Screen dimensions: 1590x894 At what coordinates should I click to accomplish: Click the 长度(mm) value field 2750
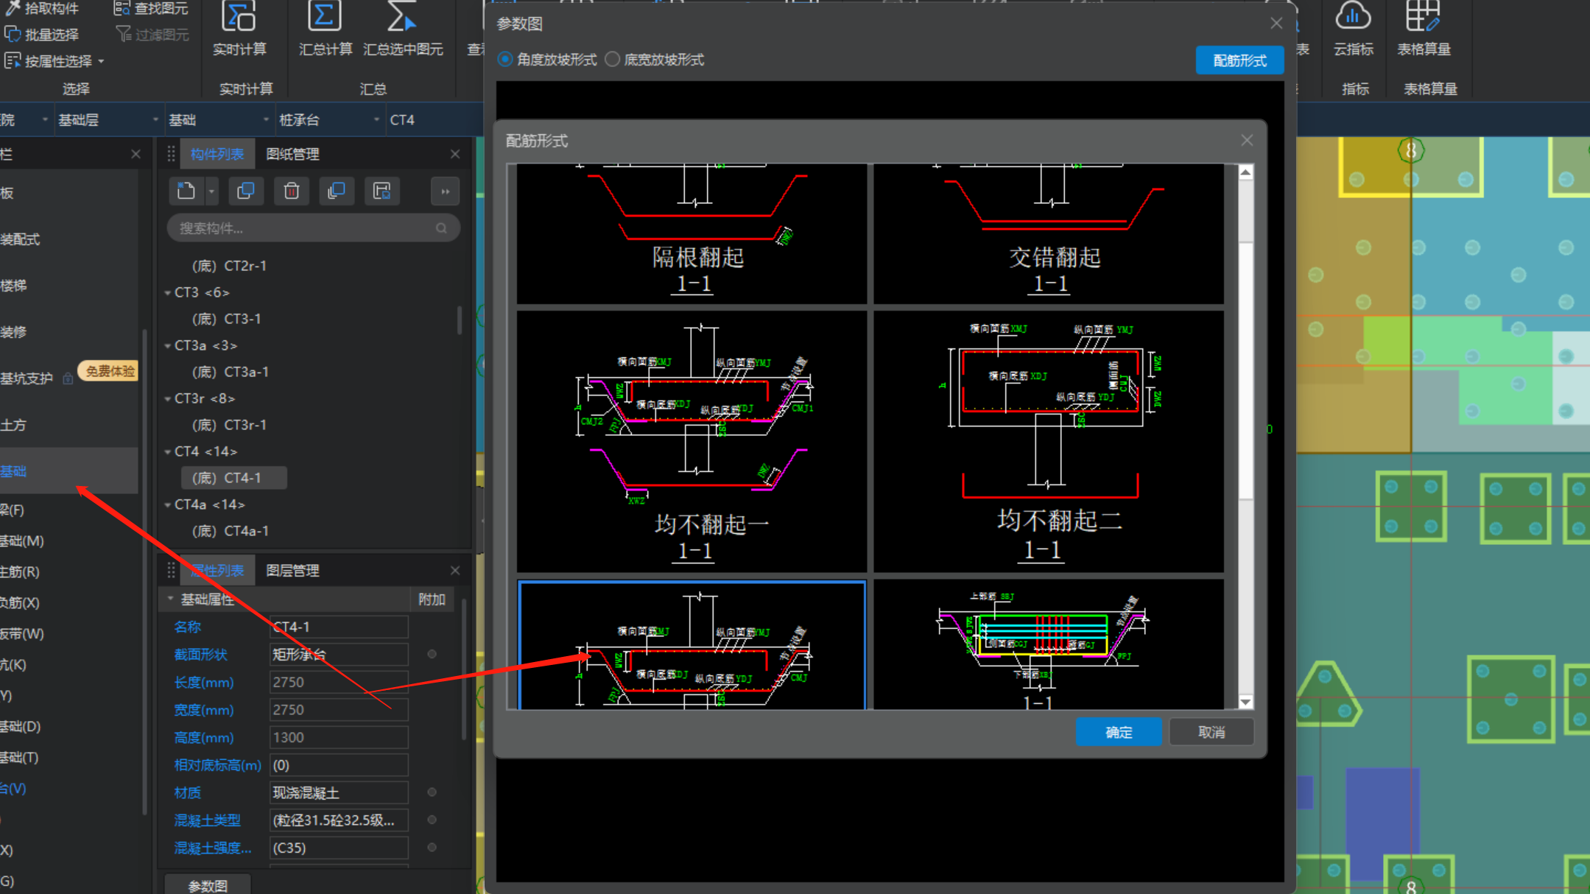339,682
